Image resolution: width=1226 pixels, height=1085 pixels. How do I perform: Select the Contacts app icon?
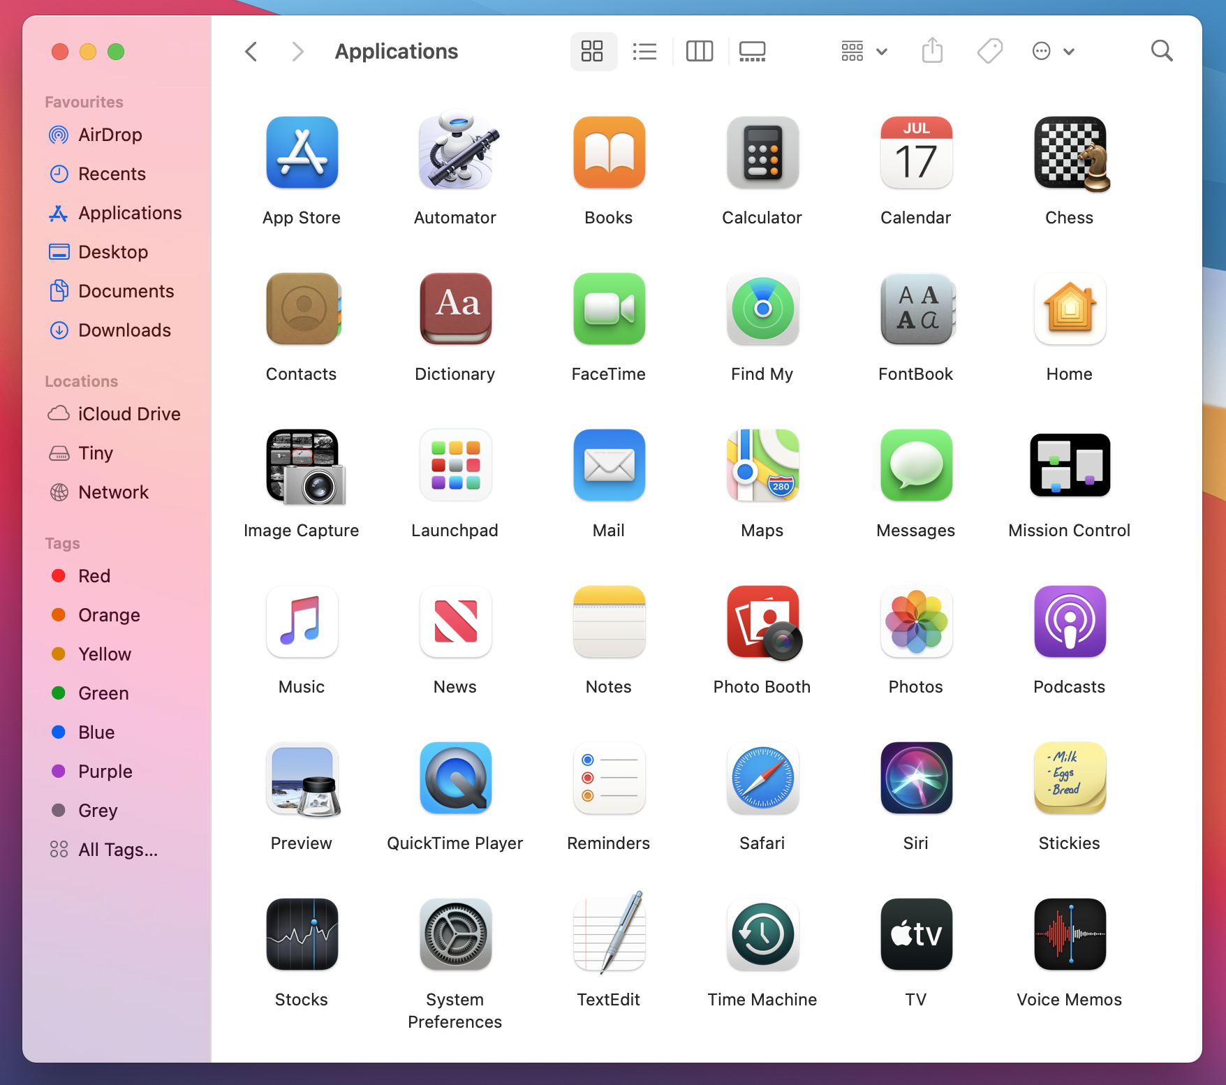click(x=303, y=309)
